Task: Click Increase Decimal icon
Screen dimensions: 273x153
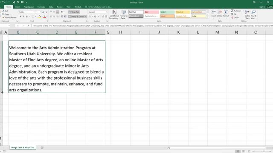Action: click(x=102, y=17)
